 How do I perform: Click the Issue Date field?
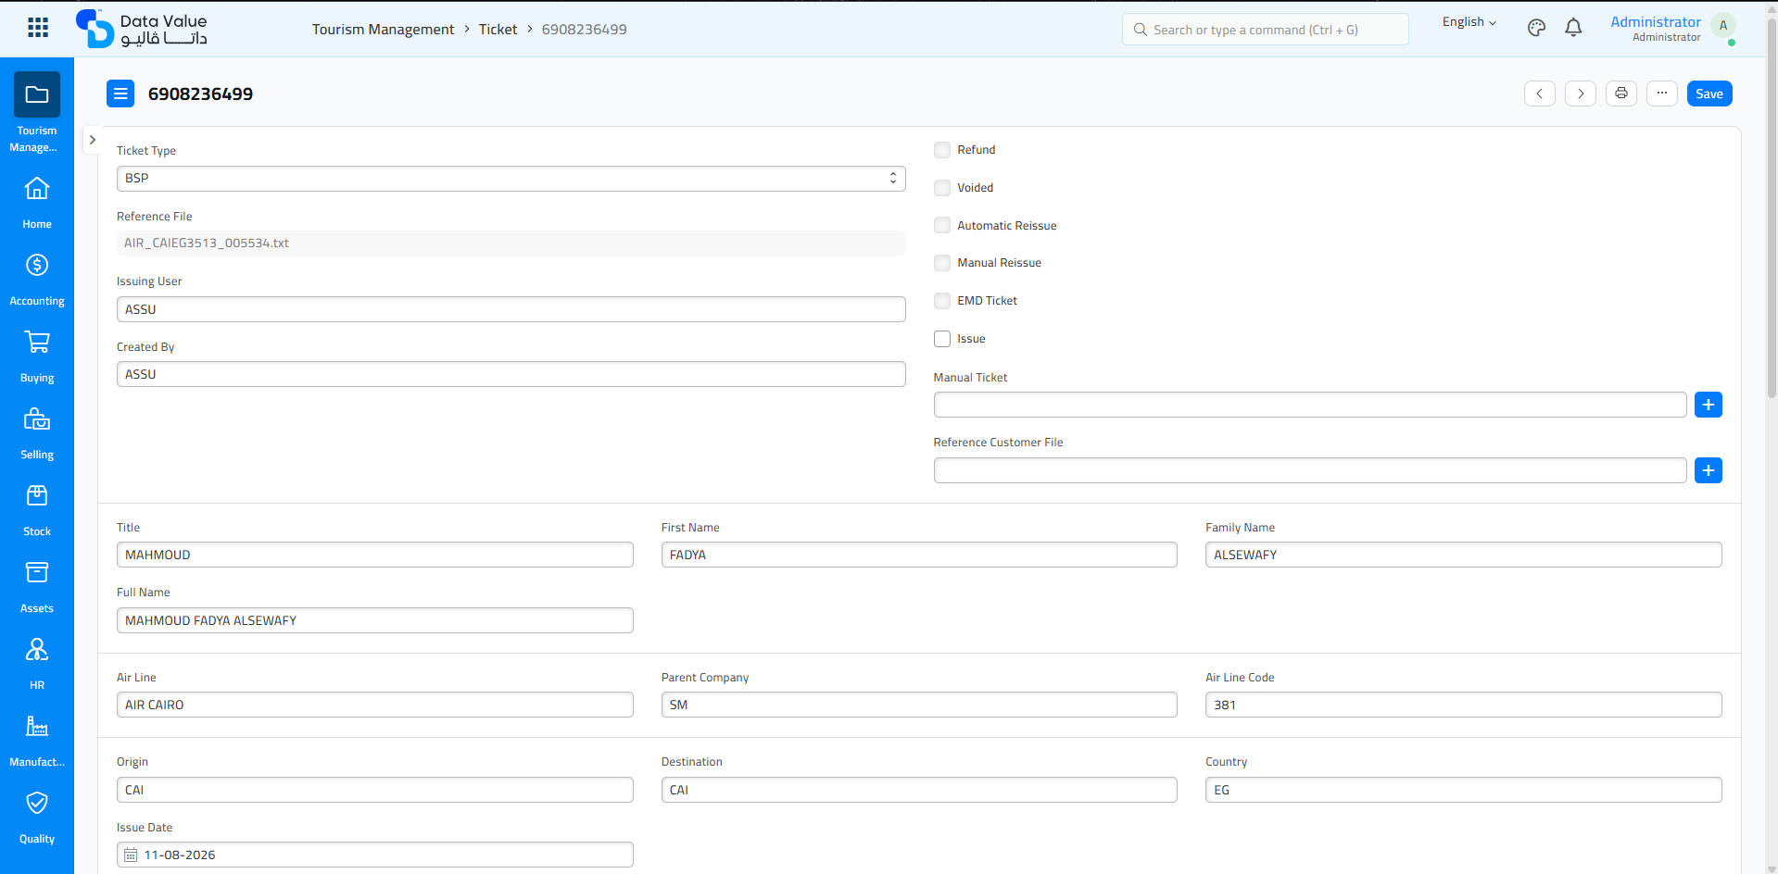point(375,855)
